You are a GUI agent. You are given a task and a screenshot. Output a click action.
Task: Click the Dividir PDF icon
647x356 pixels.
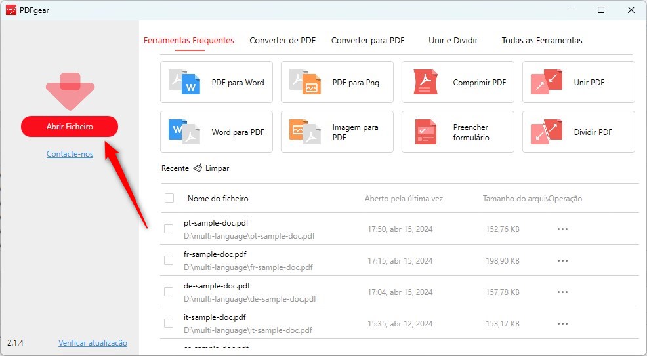(x=547, y=132)
